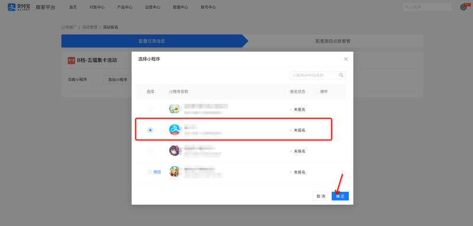Click the daisy flower mini program avatar
This screenshot has height=226, width=473.
(174, 109)
